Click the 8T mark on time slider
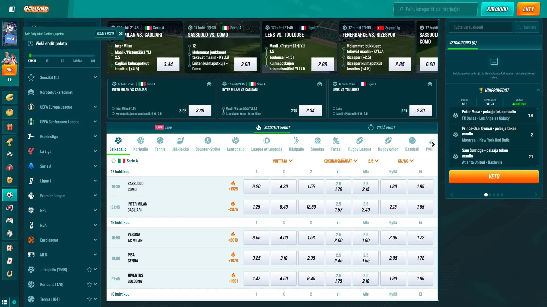This screenshot has width=547, height=307. pyautogui.click(x=62, y=61)
